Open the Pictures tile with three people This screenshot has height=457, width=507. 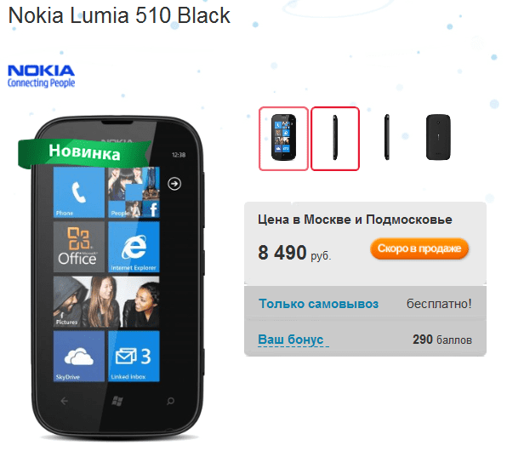pos(106,301)
